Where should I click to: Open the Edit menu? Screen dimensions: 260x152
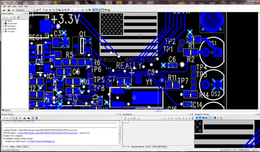click(x=9, y=6)
